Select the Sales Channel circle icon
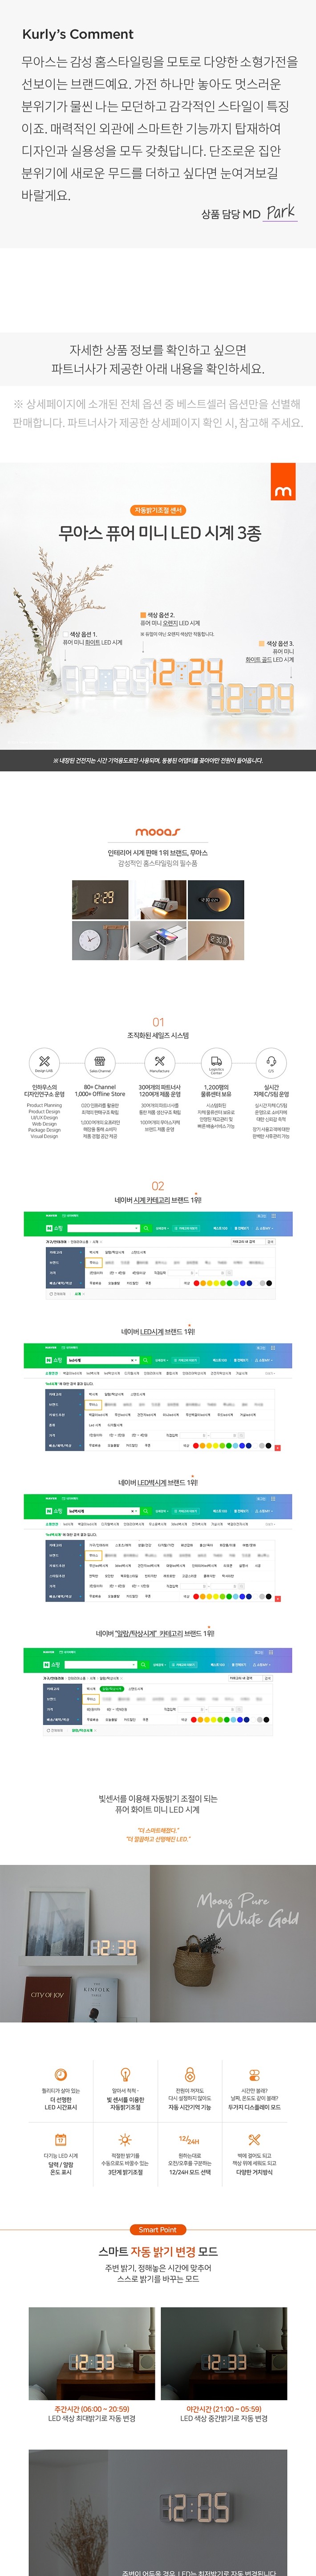The width and height of the screenshot is (316, 2576). point(100,1062)
